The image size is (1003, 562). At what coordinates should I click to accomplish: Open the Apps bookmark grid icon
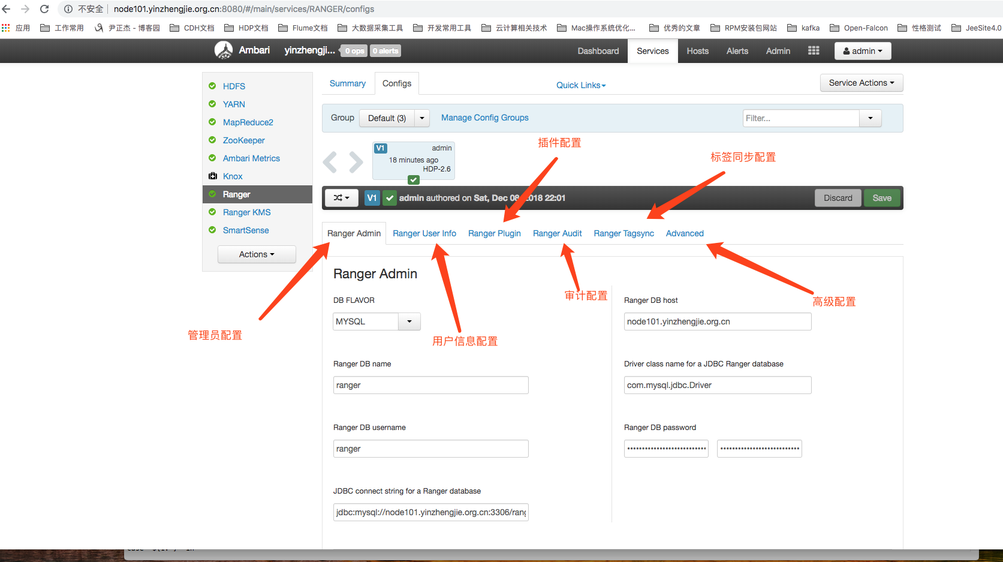point(6,28)
